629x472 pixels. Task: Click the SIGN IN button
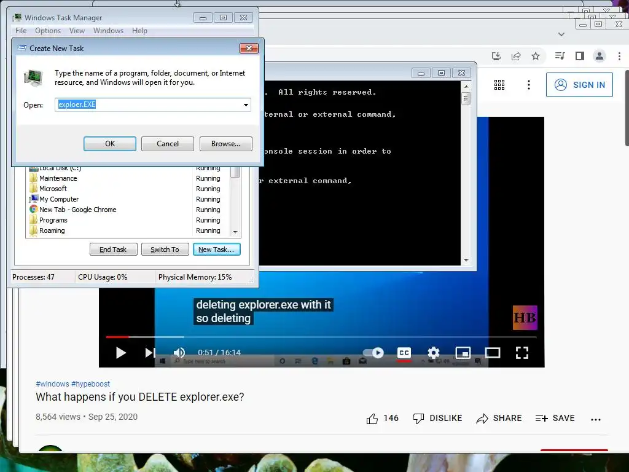click(x=579, y=85)
